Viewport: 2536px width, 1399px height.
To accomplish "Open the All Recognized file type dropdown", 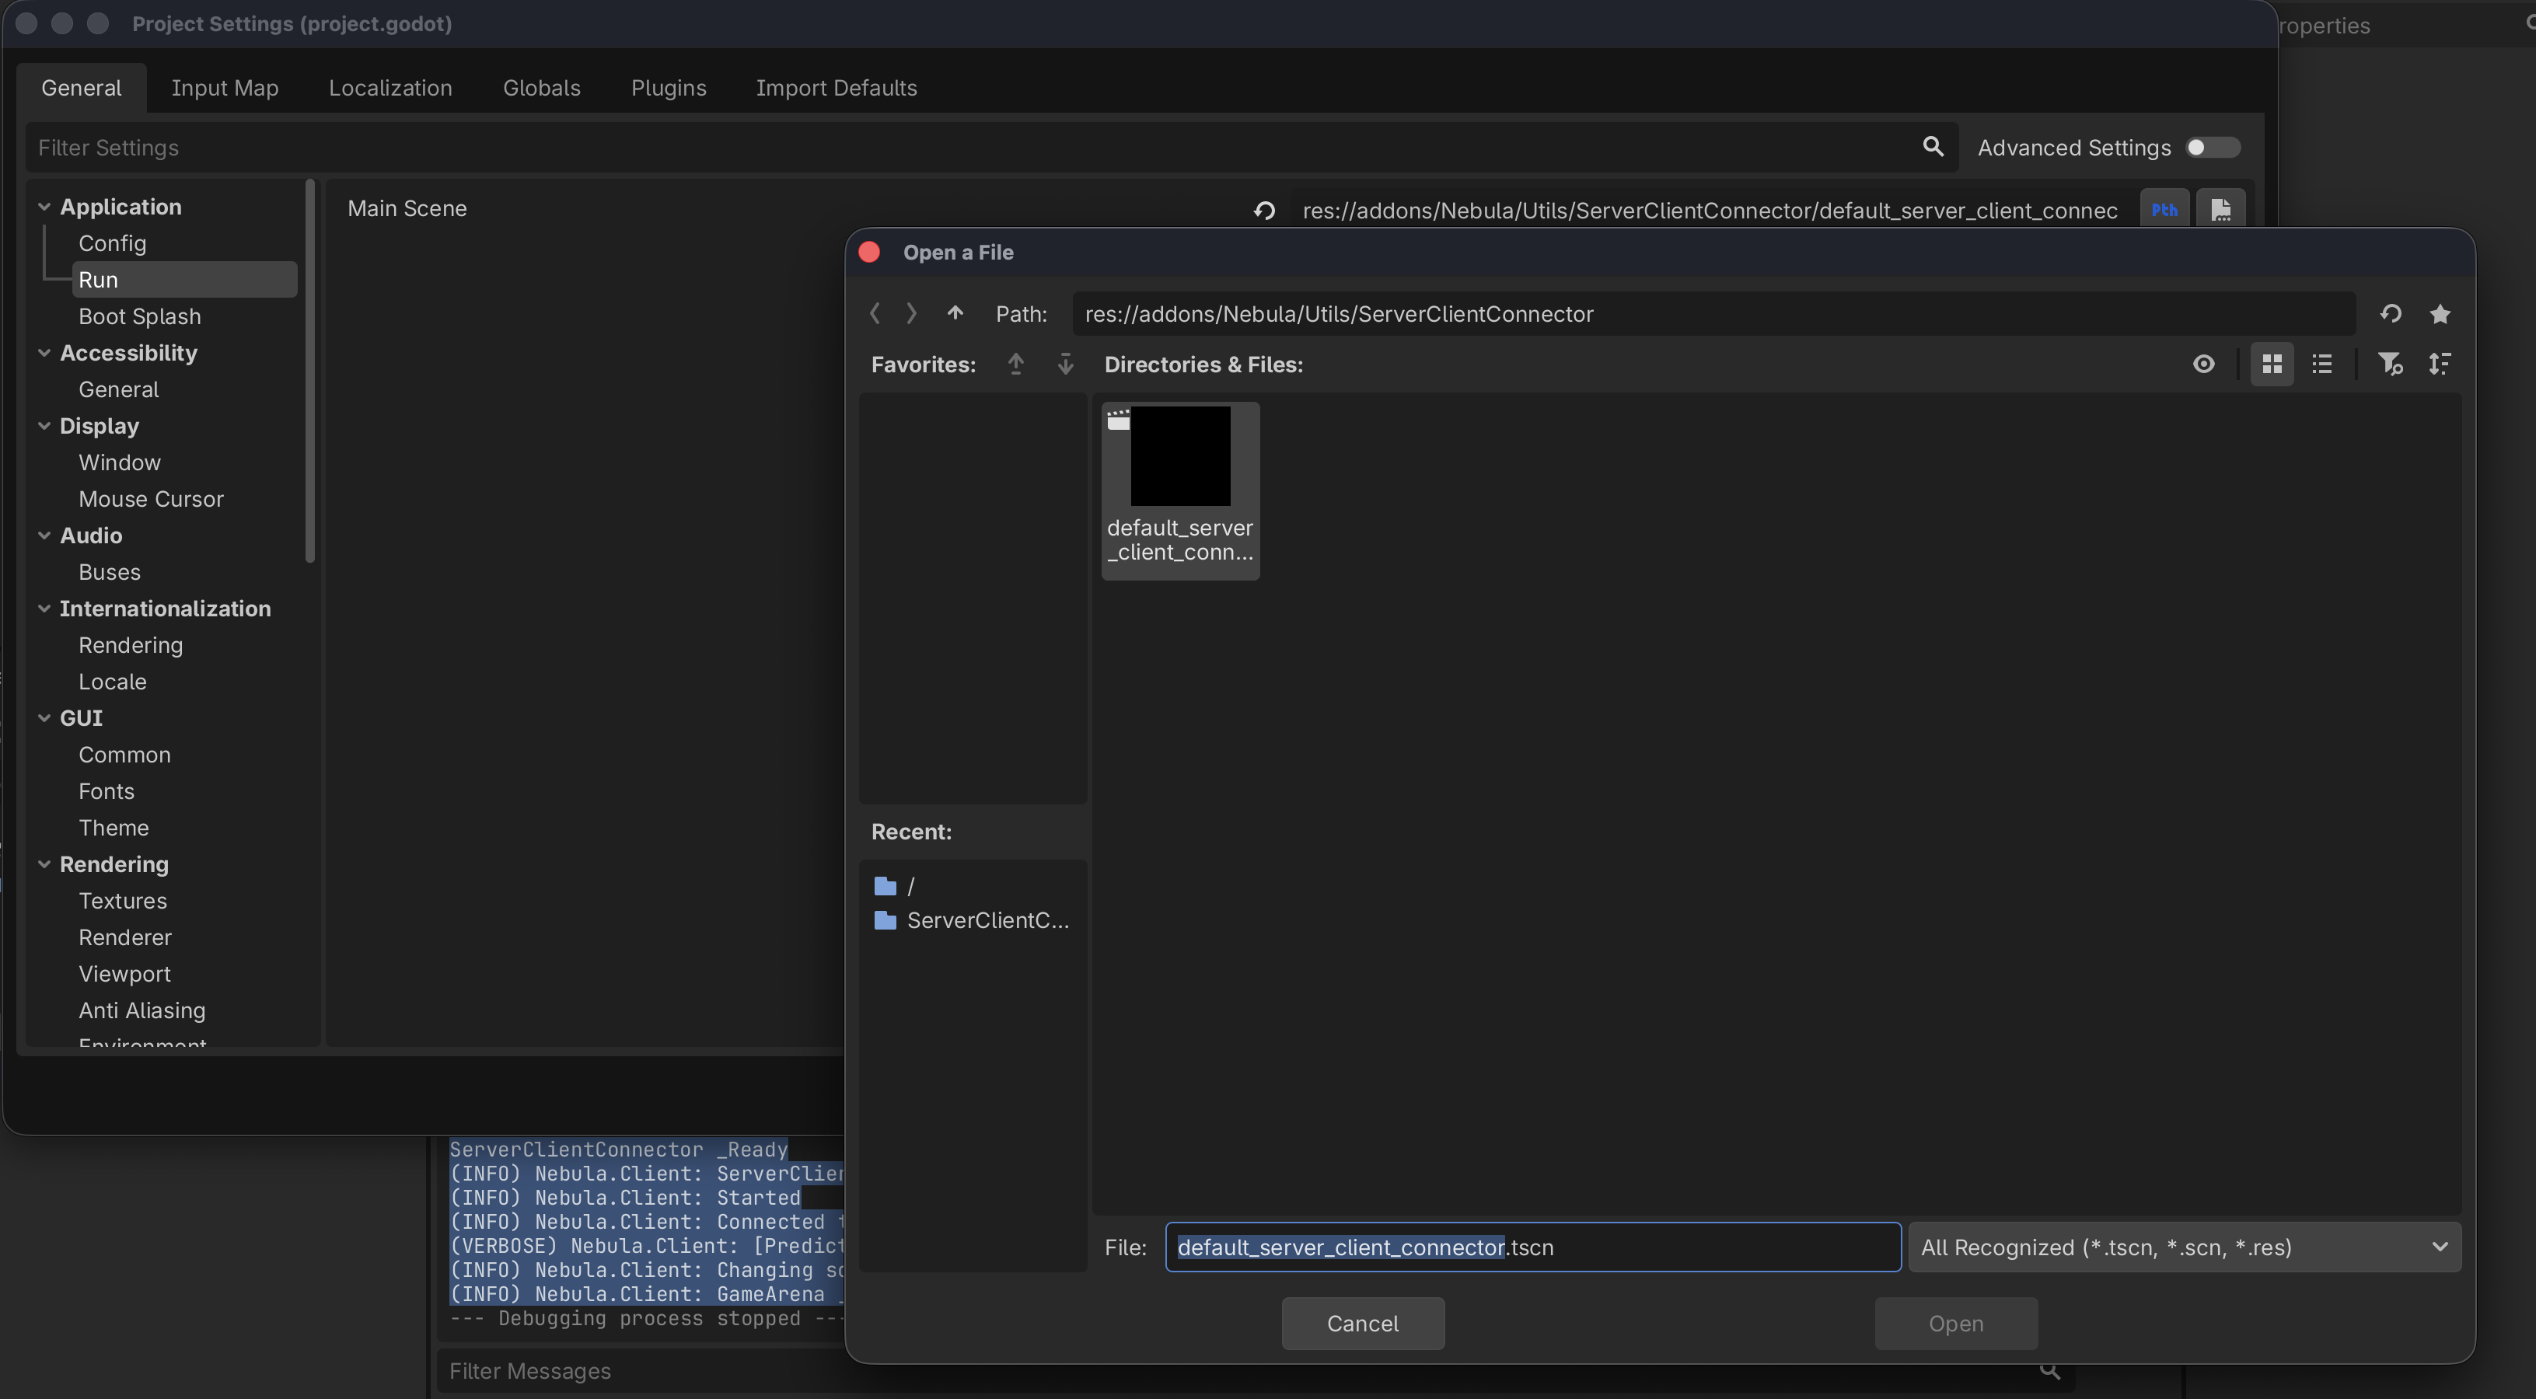I will (2184, 1247).
